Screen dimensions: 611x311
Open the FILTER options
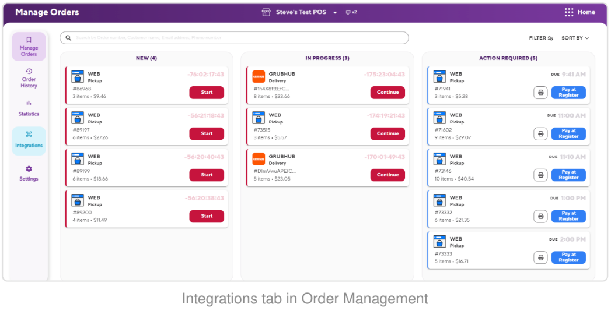coord(541,38)
